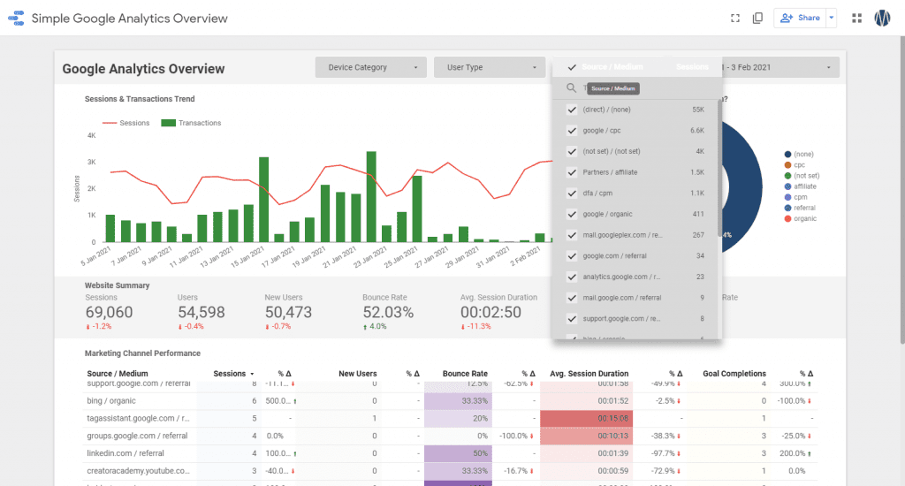Click the organic legend color dot
The image size is (905, 486).
pyautogui.click(x=787, y=219)
